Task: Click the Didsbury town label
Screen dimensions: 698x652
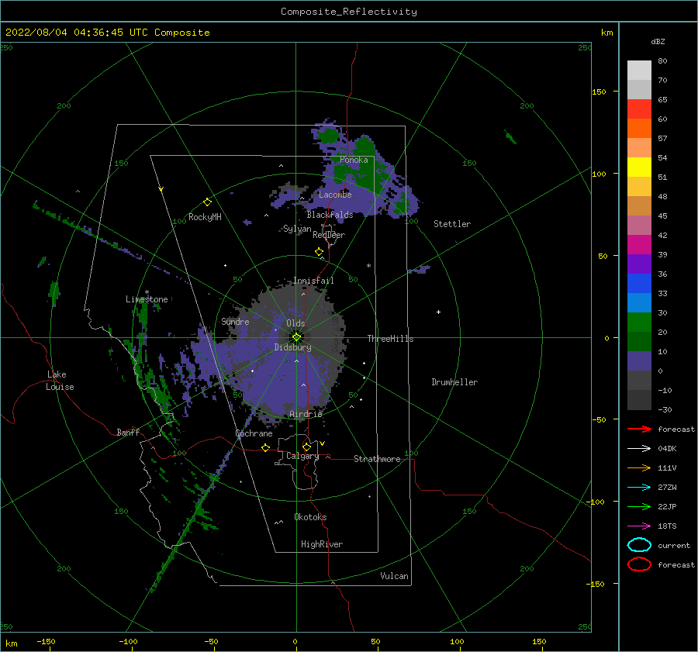Action: [292, 347]
